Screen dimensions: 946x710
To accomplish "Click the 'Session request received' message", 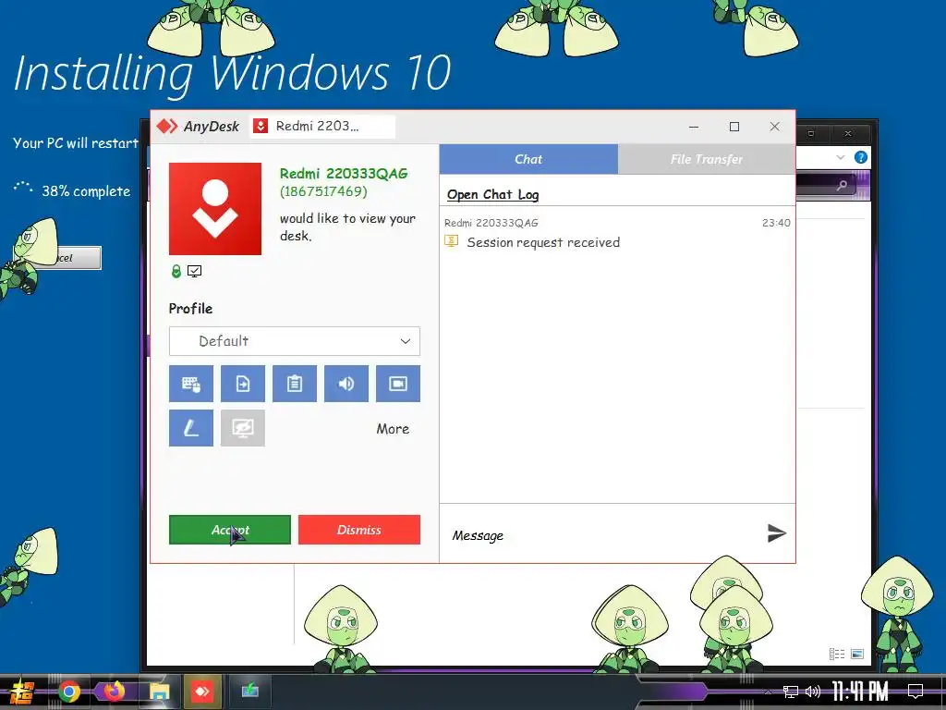I will pos(543,242).
